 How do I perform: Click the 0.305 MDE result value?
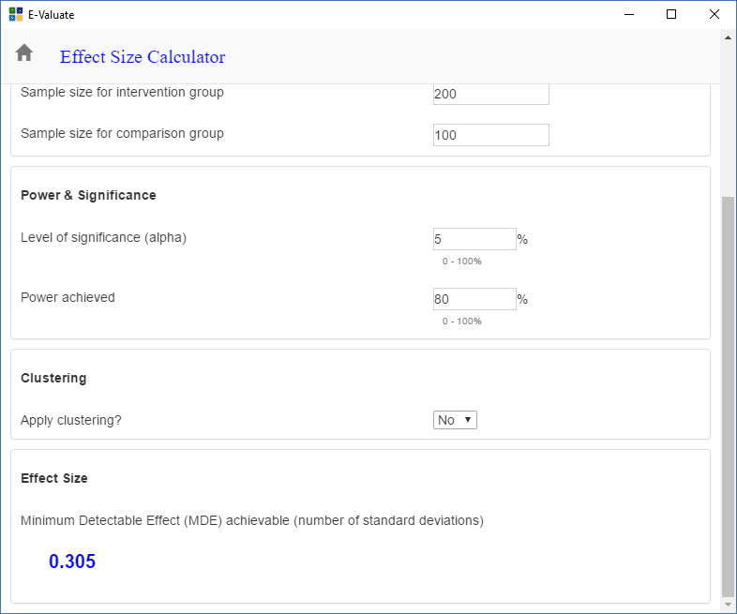72,562
